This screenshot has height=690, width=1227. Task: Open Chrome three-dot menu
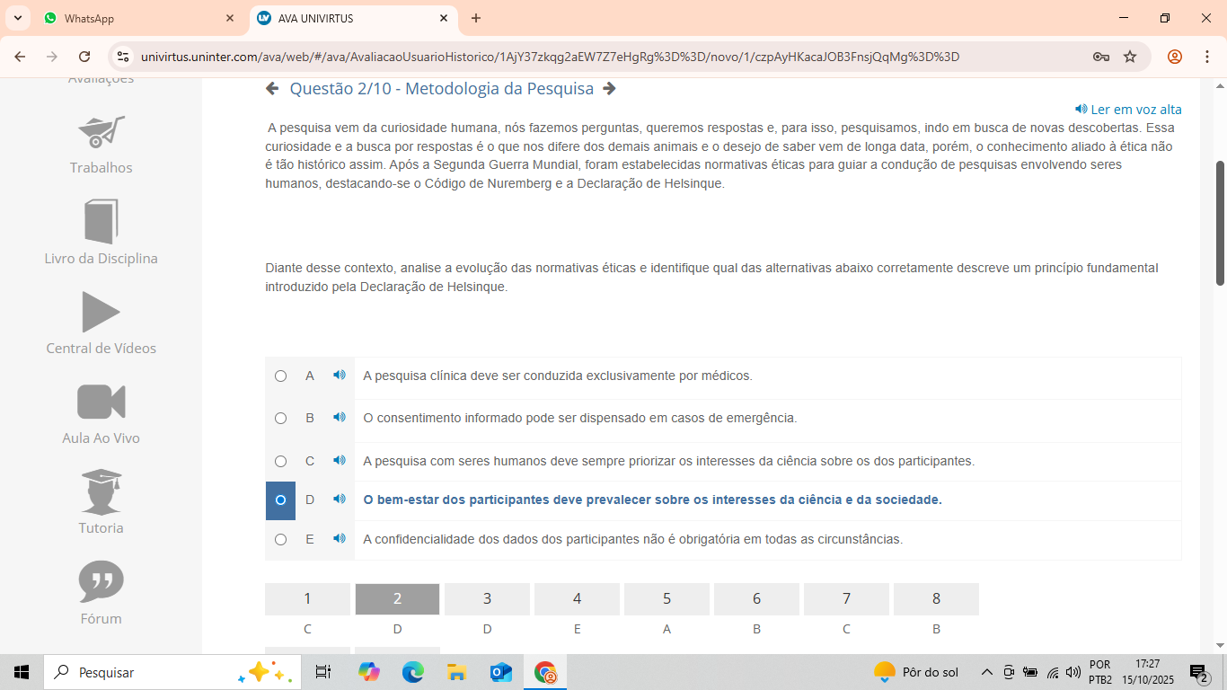point(1206,57)
